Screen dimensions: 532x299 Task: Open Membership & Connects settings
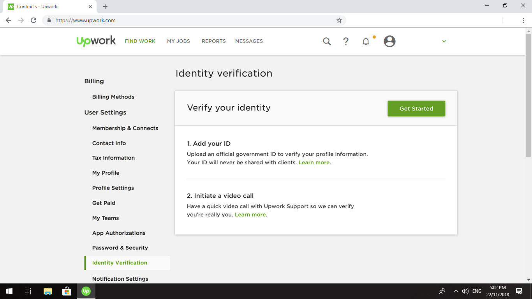point(125,128)
